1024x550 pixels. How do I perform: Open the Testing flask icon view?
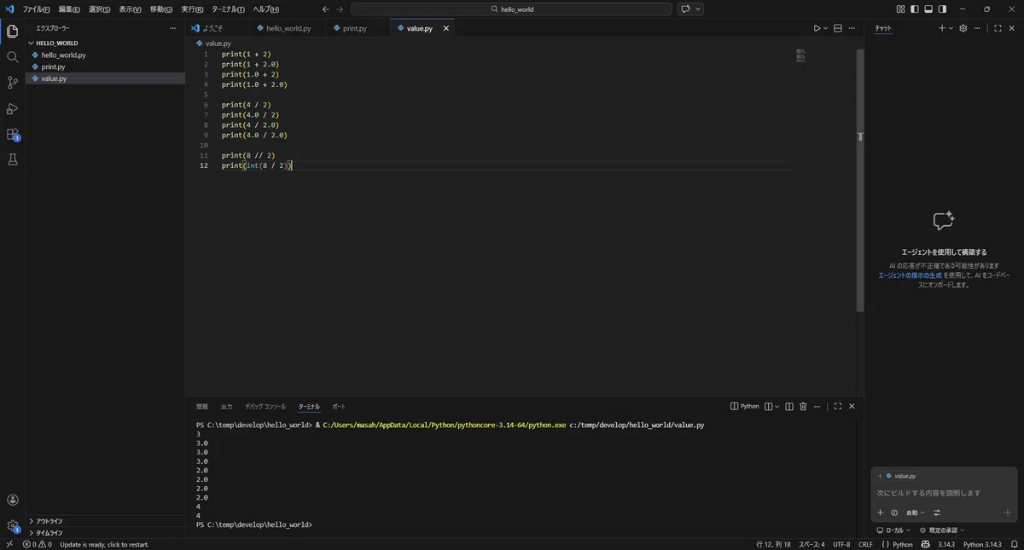tap(12, 159)
